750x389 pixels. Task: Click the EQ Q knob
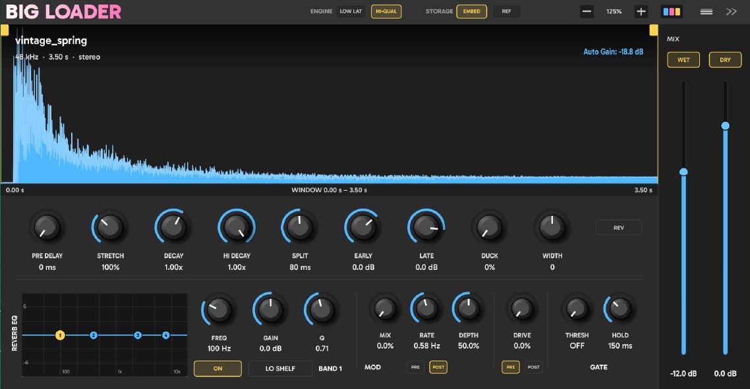(x=322, y=309)
